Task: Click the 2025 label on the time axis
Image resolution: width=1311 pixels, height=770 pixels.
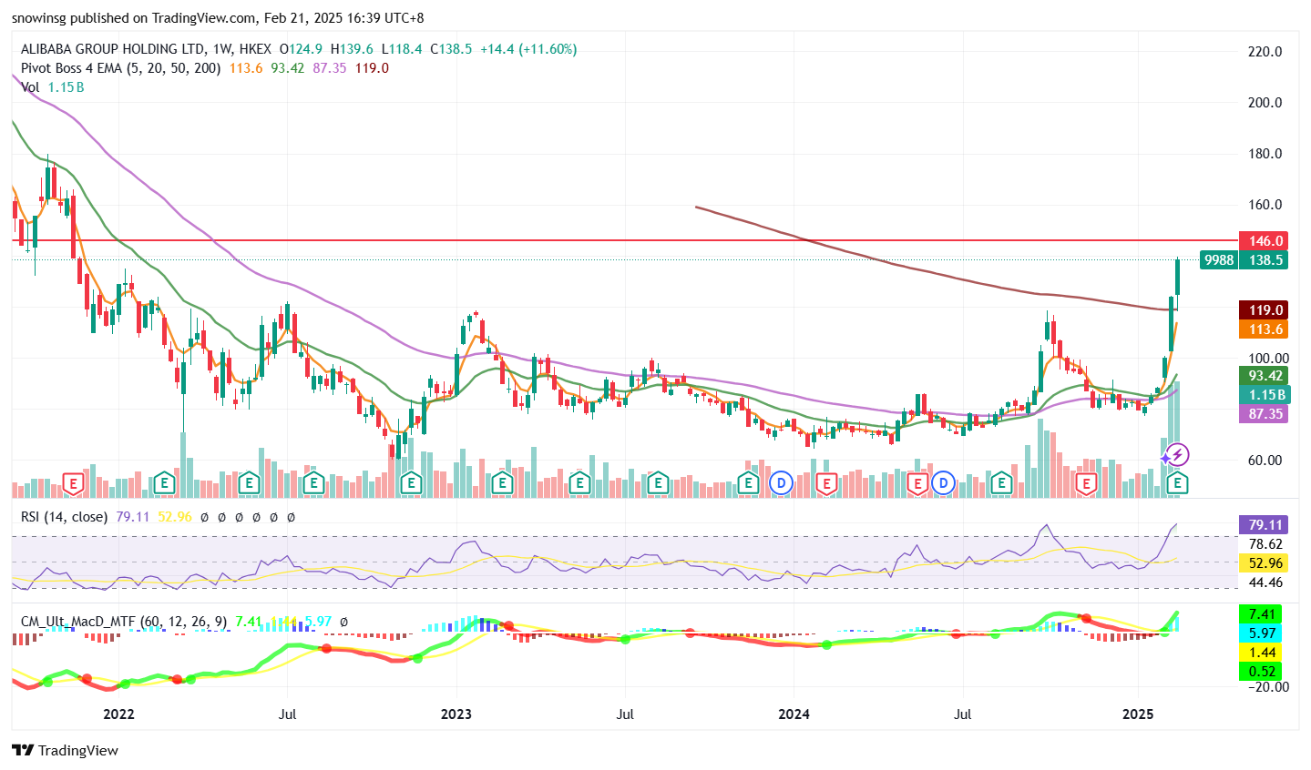Action: tap(1138, 714)
